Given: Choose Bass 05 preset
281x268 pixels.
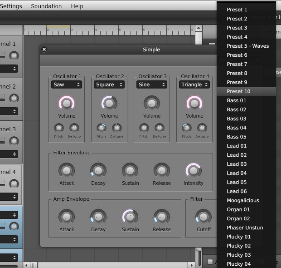Looking at the screenshot, I should coord(246,137).
